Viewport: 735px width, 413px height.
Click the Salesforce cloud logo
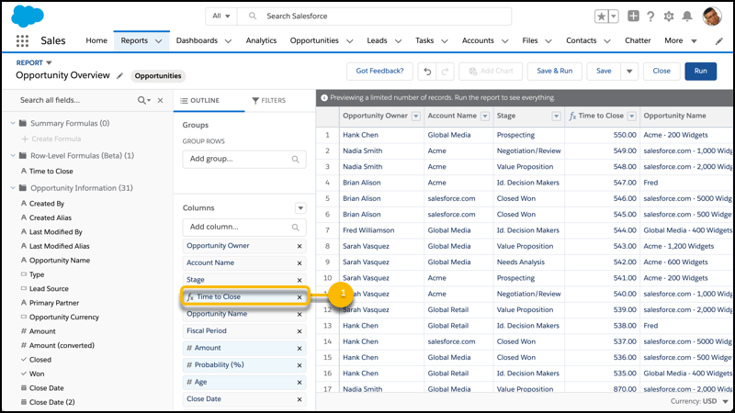tap(28, 17)
